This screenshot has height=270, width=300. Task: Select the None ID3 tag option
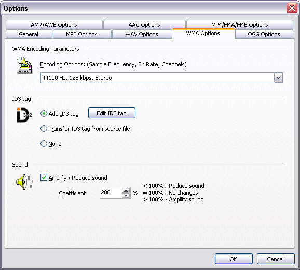click(x=44, y=143)
